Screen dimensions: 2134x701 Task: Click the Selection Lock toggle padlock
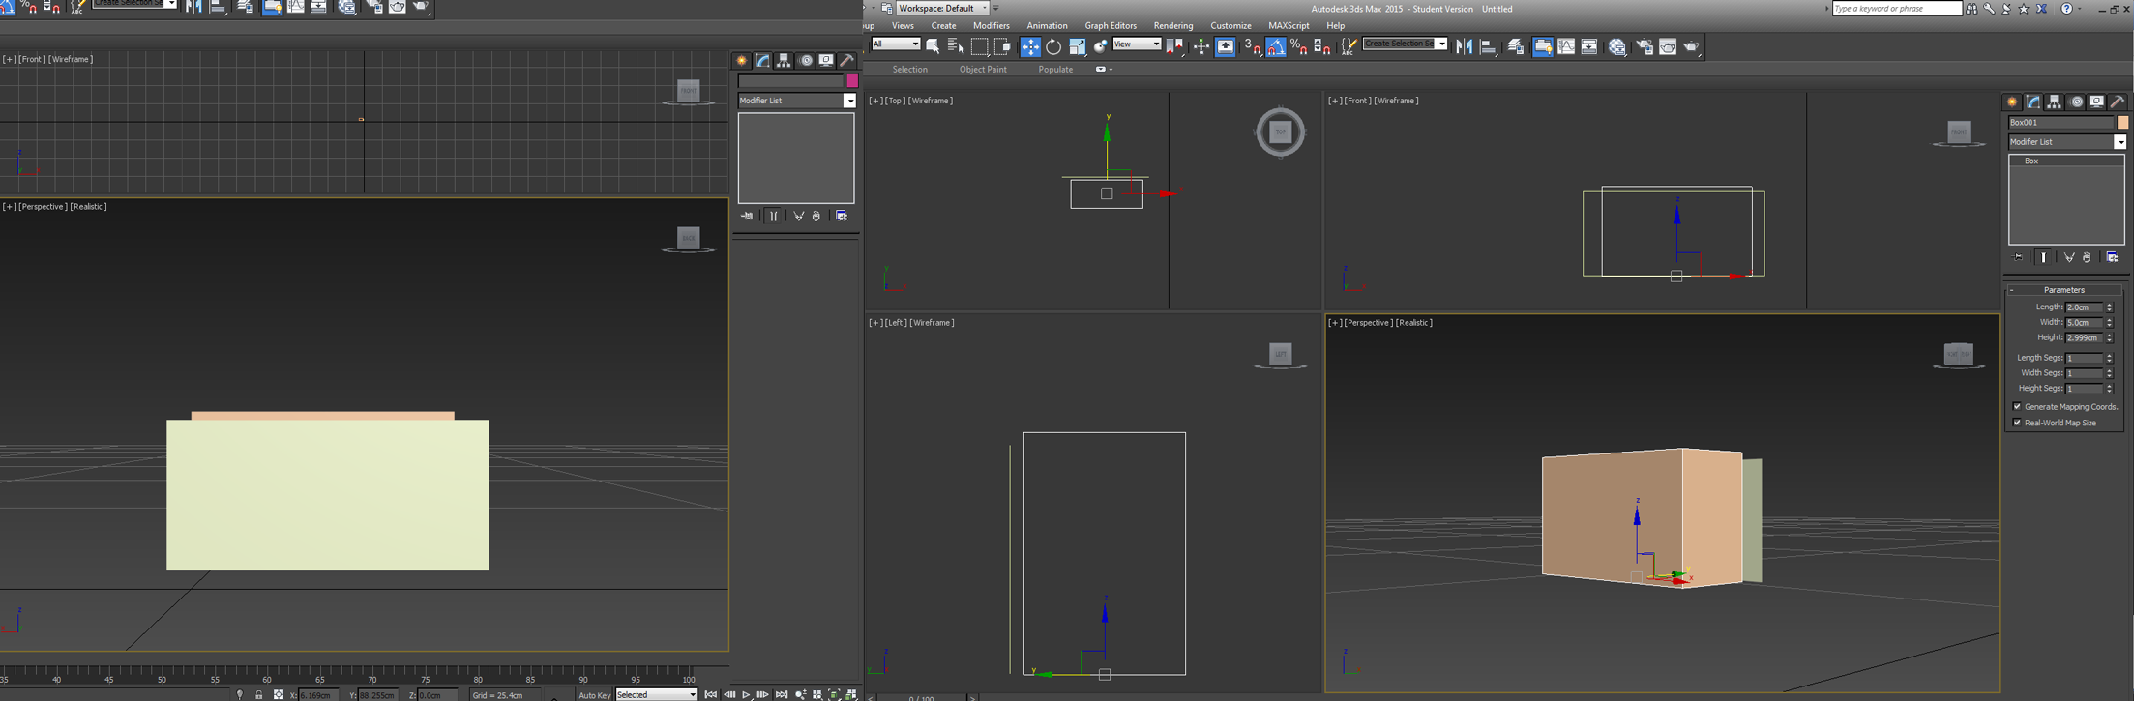click(x=259, y=694)
